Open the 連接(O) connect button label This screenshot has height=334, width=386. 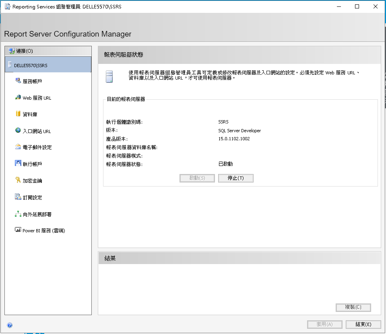25,51
